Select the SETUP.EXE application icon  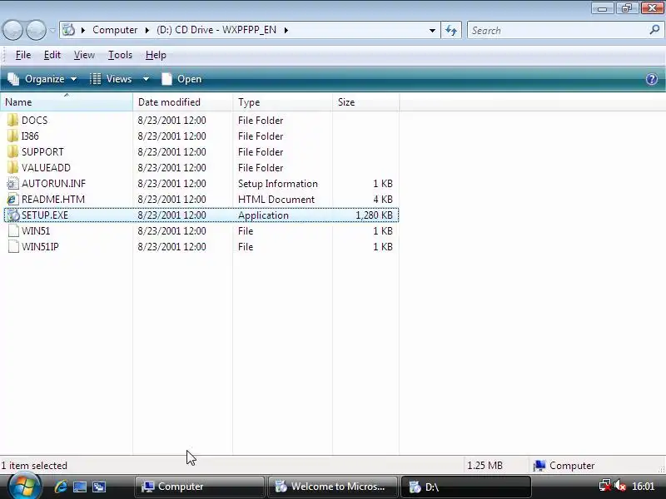[x=13, y=215]
